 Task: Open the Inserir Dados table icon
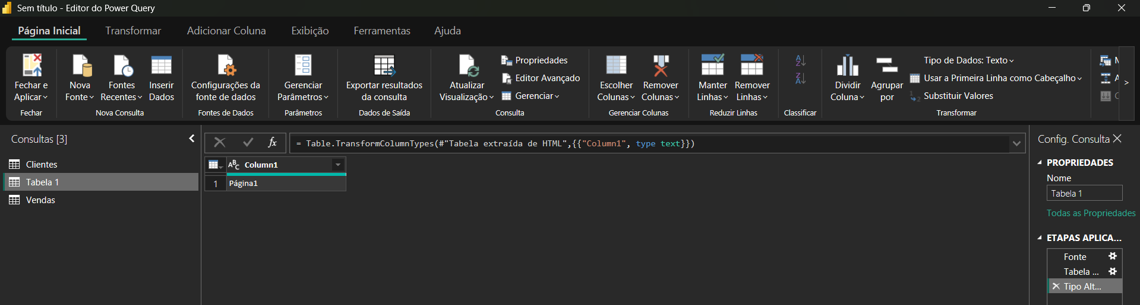point(161,66)
